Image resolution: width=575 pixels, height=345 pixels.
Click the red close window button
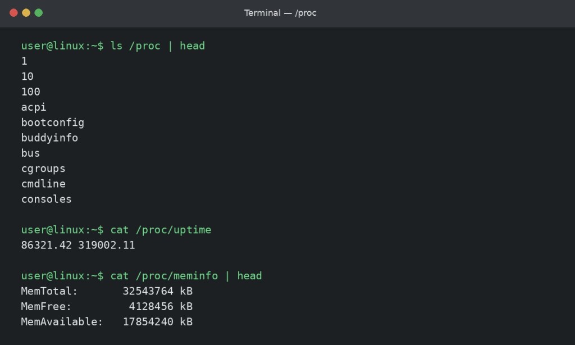[x=13, y=13]
